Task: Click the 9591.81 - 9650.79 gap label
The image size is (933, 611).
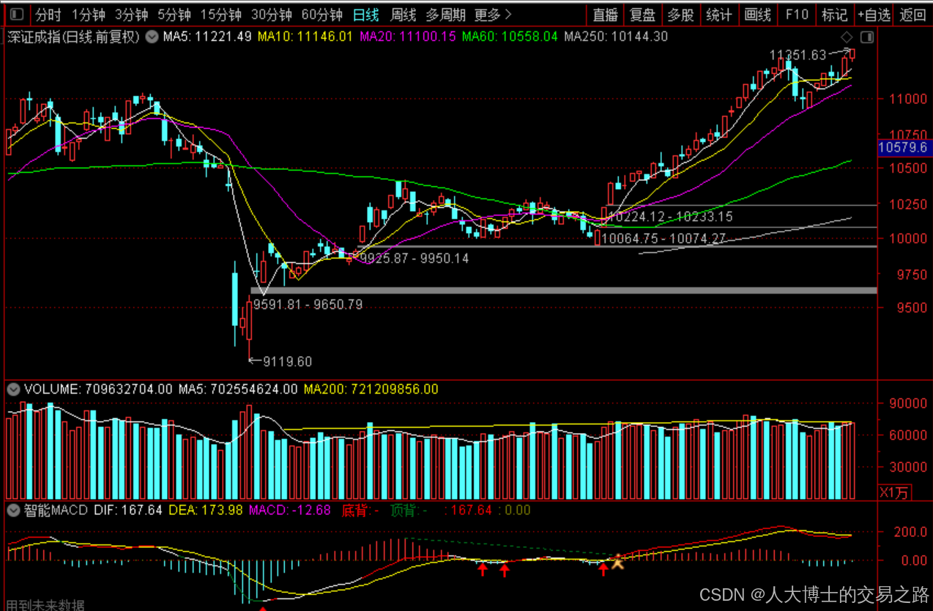Action: point(308,304)
